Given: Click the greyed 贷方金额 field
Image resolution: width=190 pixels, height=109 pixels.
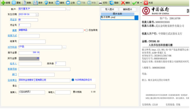Looking at the screenshot, I should 29,58.
